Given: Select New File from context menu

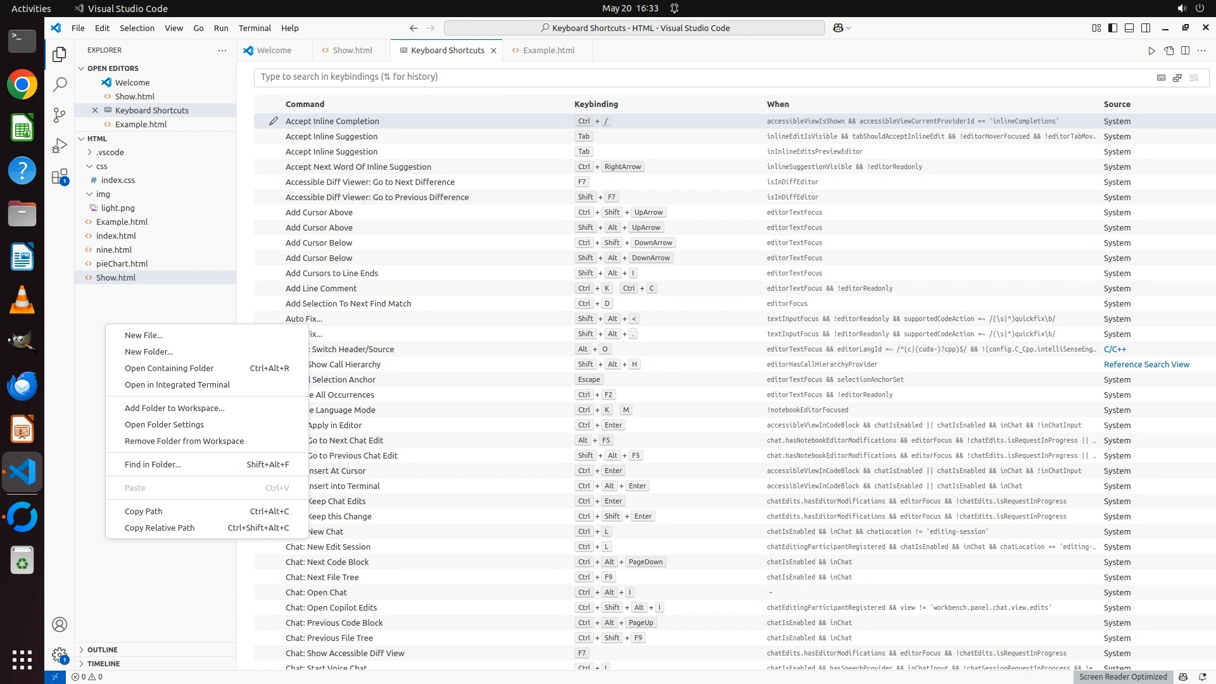Looking at the screenshot, I should (x=144, y=335).
